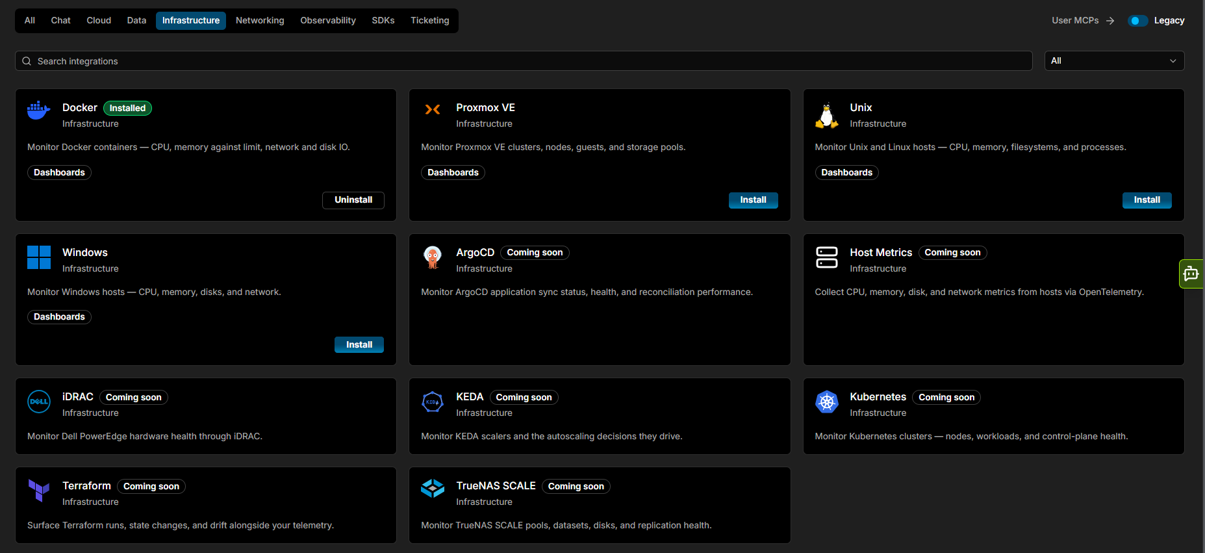
Task: Click the Kubernetes card title
Action: (x=878, y=397)
